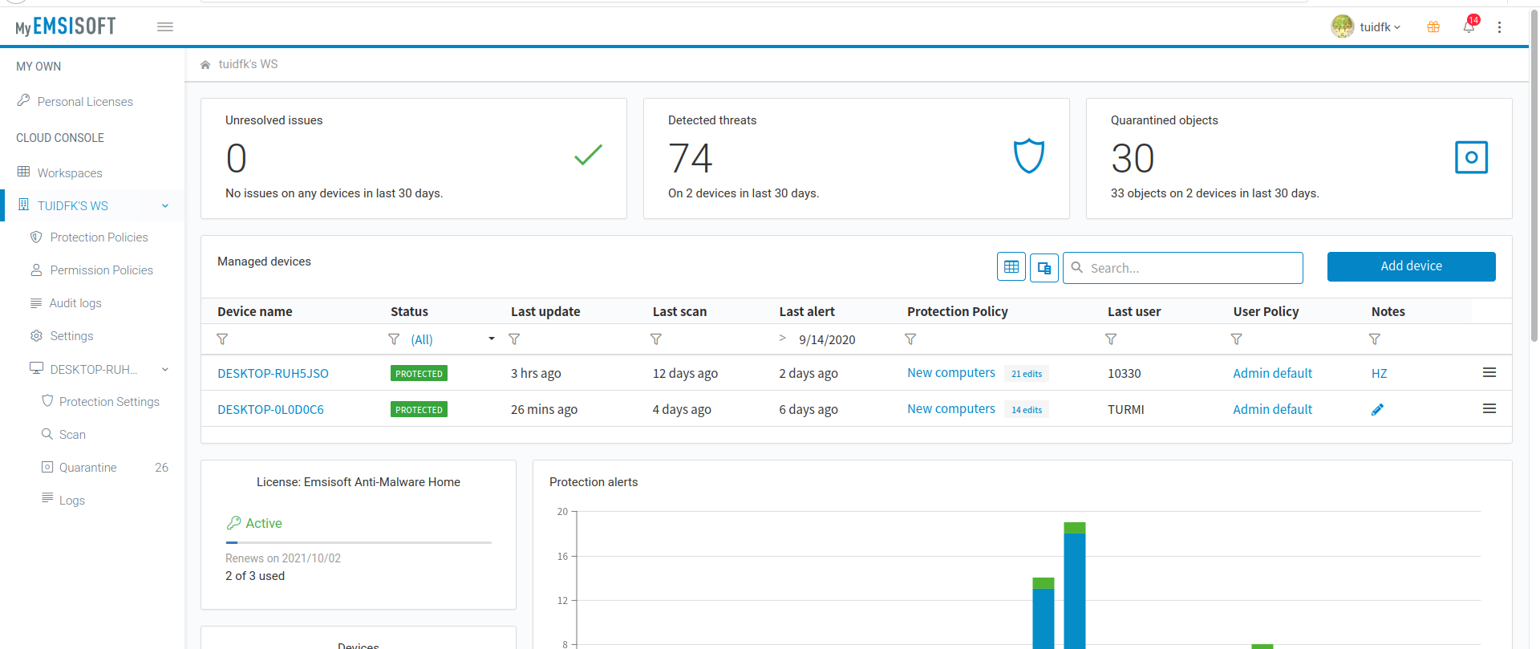Open the three-dot options menu
Image resolution: width=1540 pixels, height=649 pixels.
1499,26
